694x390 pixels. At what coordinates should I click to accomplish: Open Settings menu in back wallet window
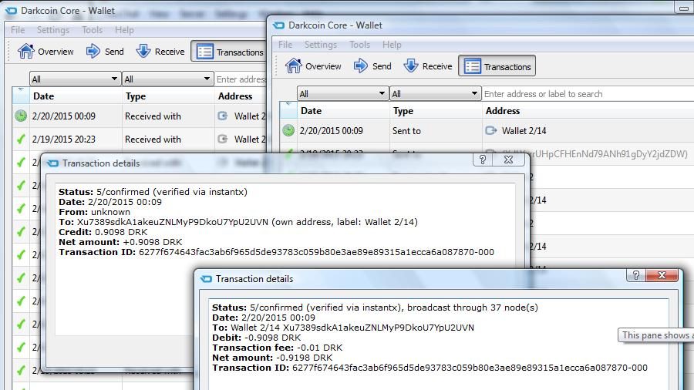coord(53,30)
